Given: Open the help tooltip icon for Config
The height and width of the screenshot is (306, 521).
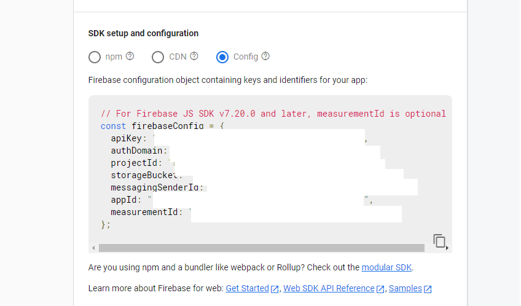Looking at the screenshot, I should pos(265,56).
